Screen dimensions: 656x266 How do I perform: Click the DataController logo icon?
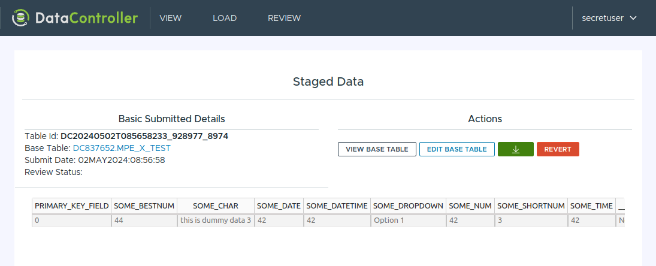[x=21, y=18]
